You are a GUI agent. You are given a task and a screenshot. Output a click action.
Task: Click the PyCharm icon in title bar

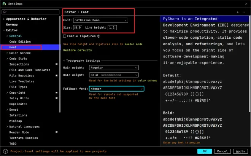4,3
